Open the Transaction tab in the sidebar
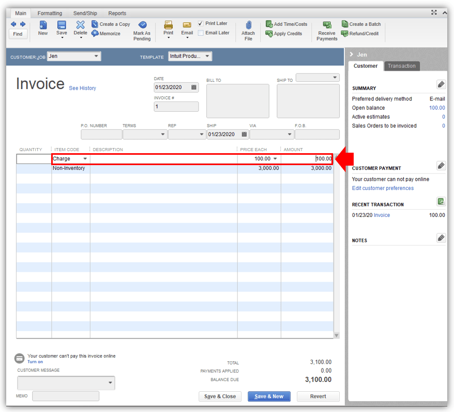Screen dimensions: 454x412 coord(402,66)
